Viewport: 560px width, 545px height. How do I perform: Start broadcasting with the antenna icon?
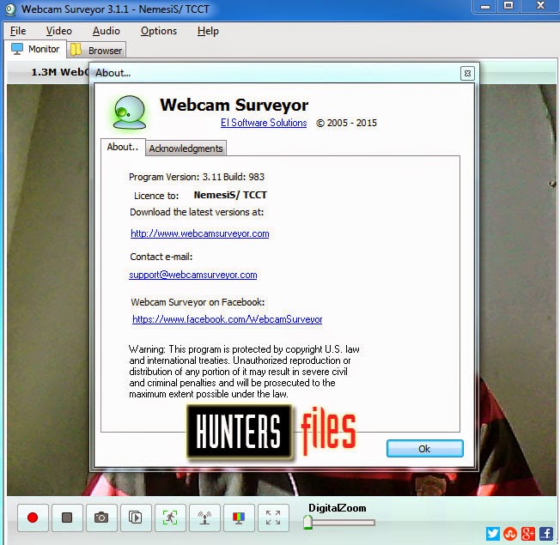click(204, 518)
